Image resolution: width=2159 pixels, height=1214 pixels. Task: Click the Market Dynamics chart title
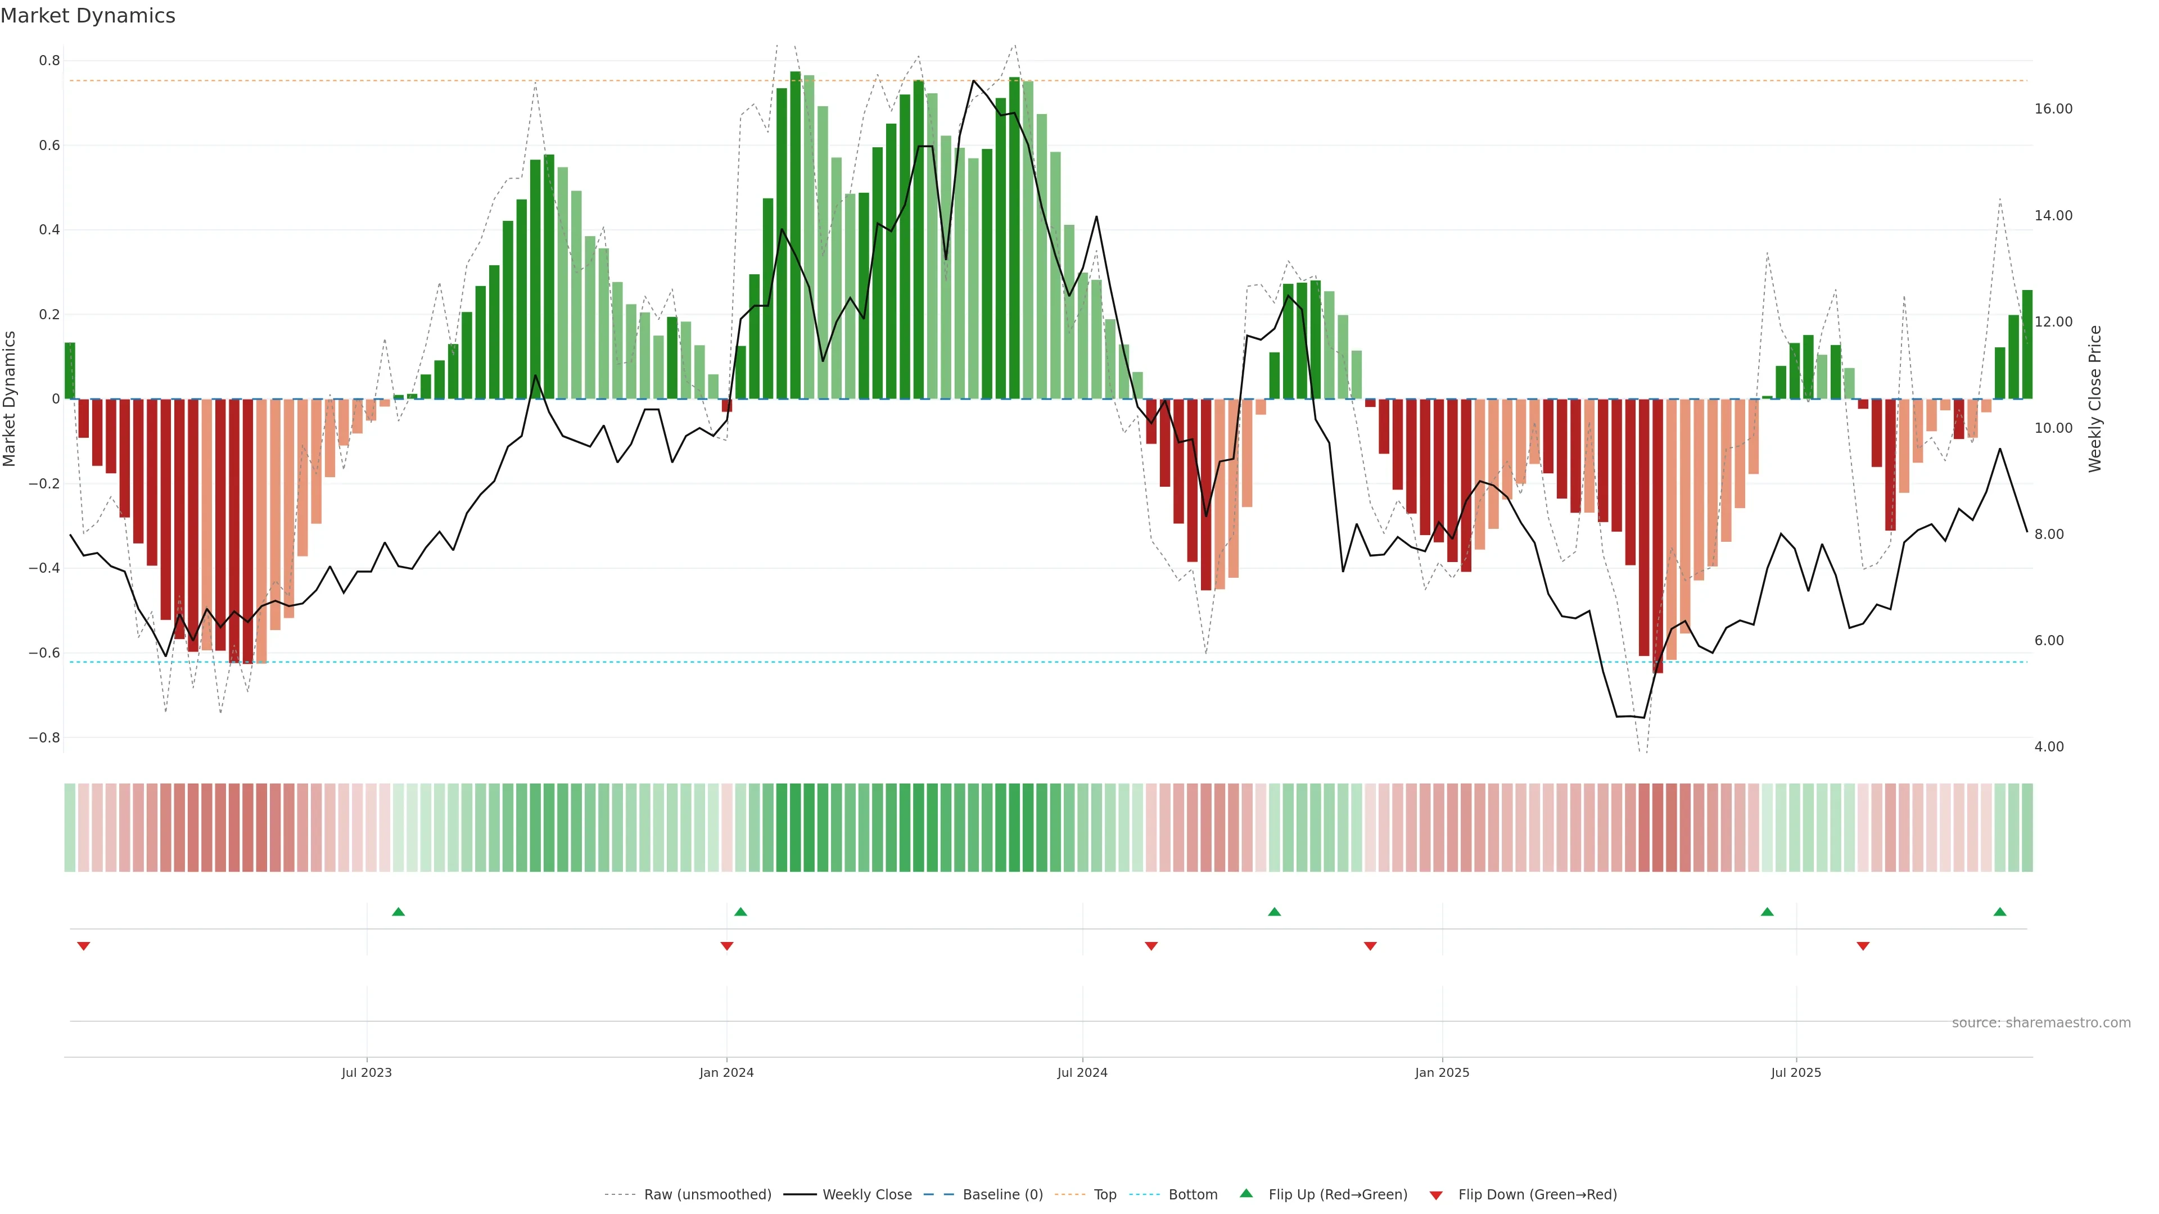[88, 16]
